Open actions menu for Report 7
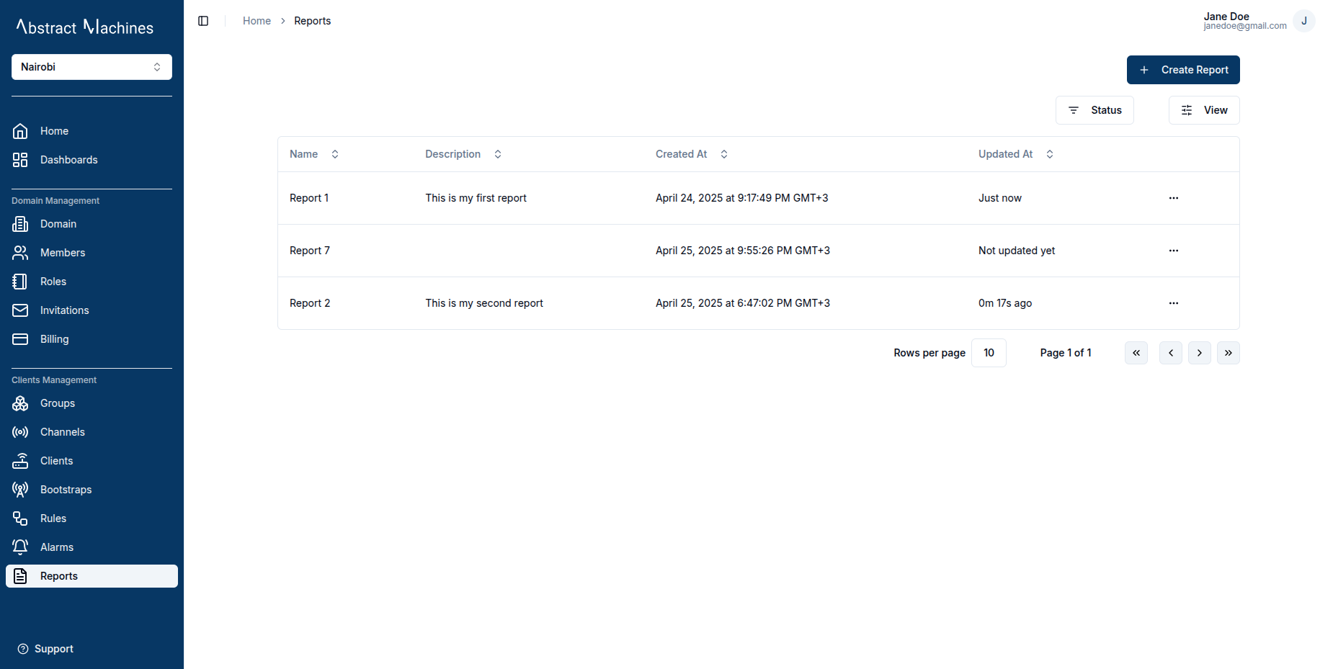 pyautogui.click(x=1174, y=251)
